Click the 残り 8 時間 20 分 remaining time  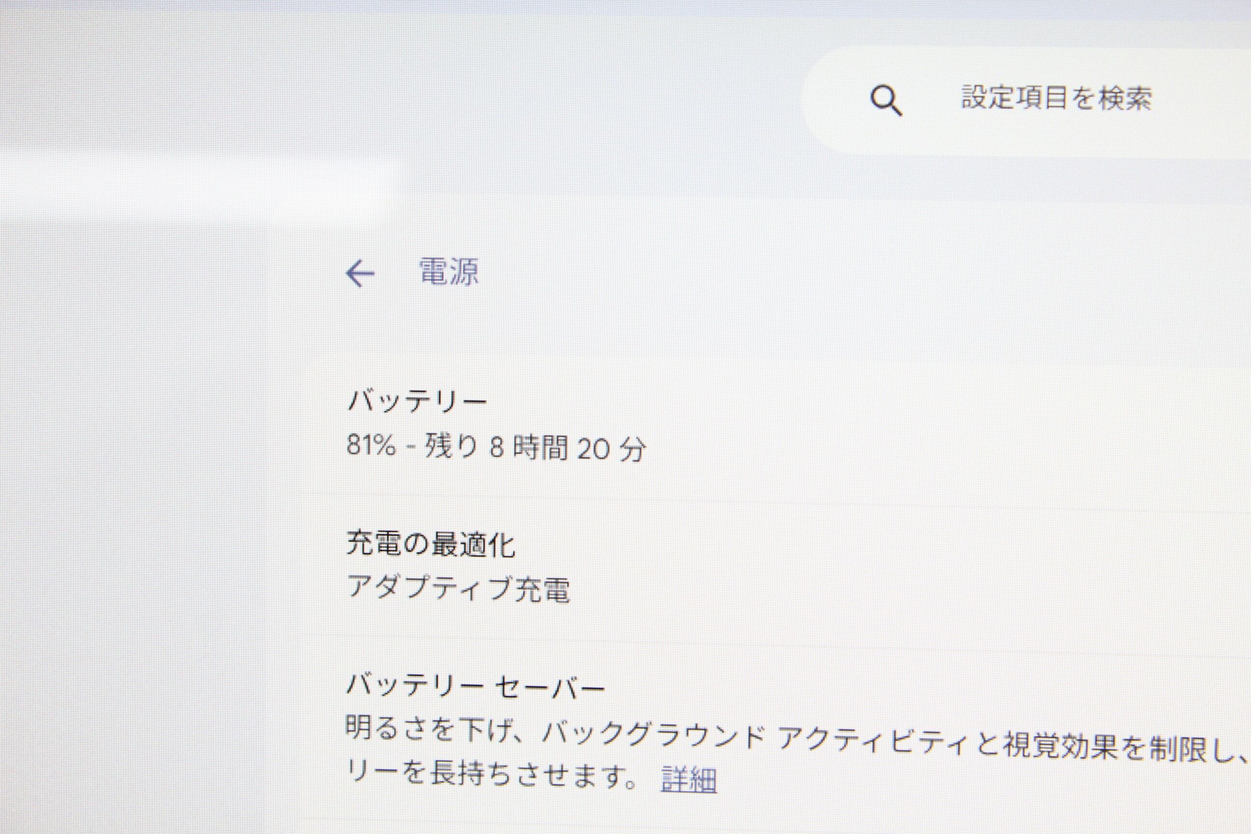point(535,447)
